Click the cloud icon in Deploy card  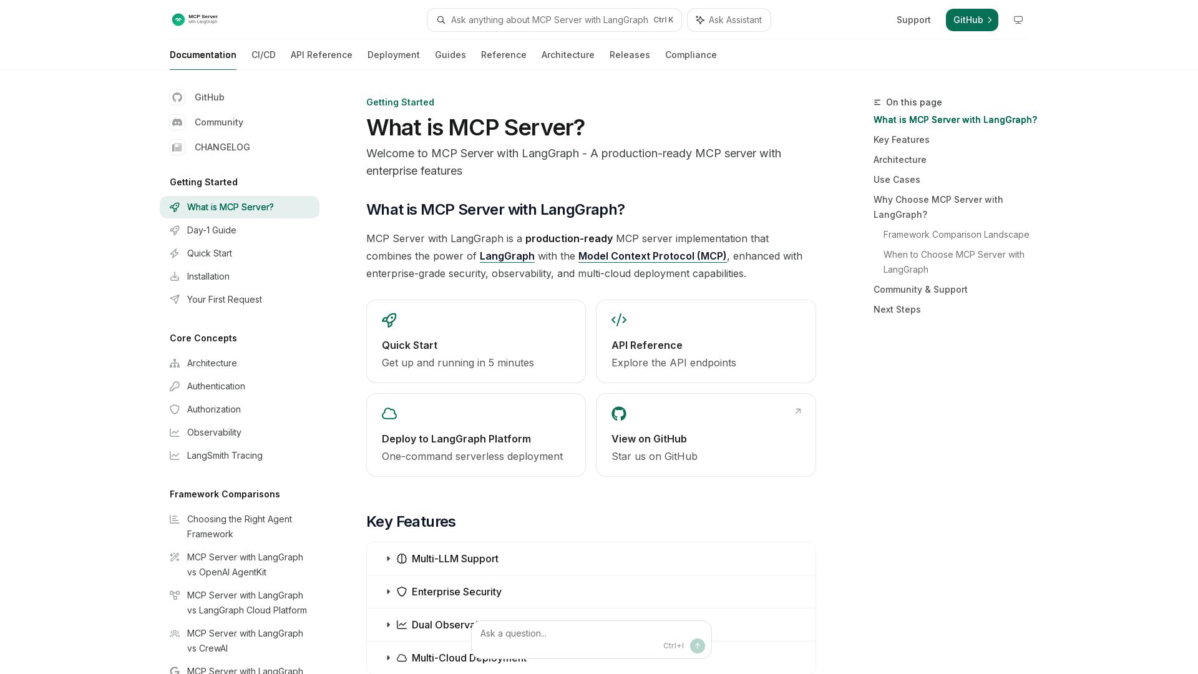[x=389, y=414]
